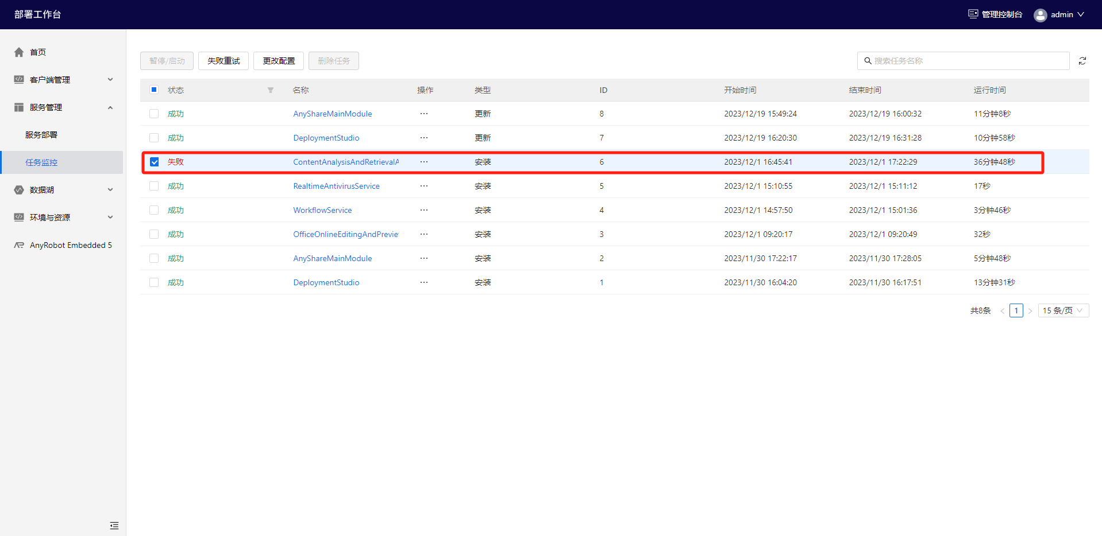Open actions menu for task ID 7
The image size is (1102, 536).
(x=424, y=138)
